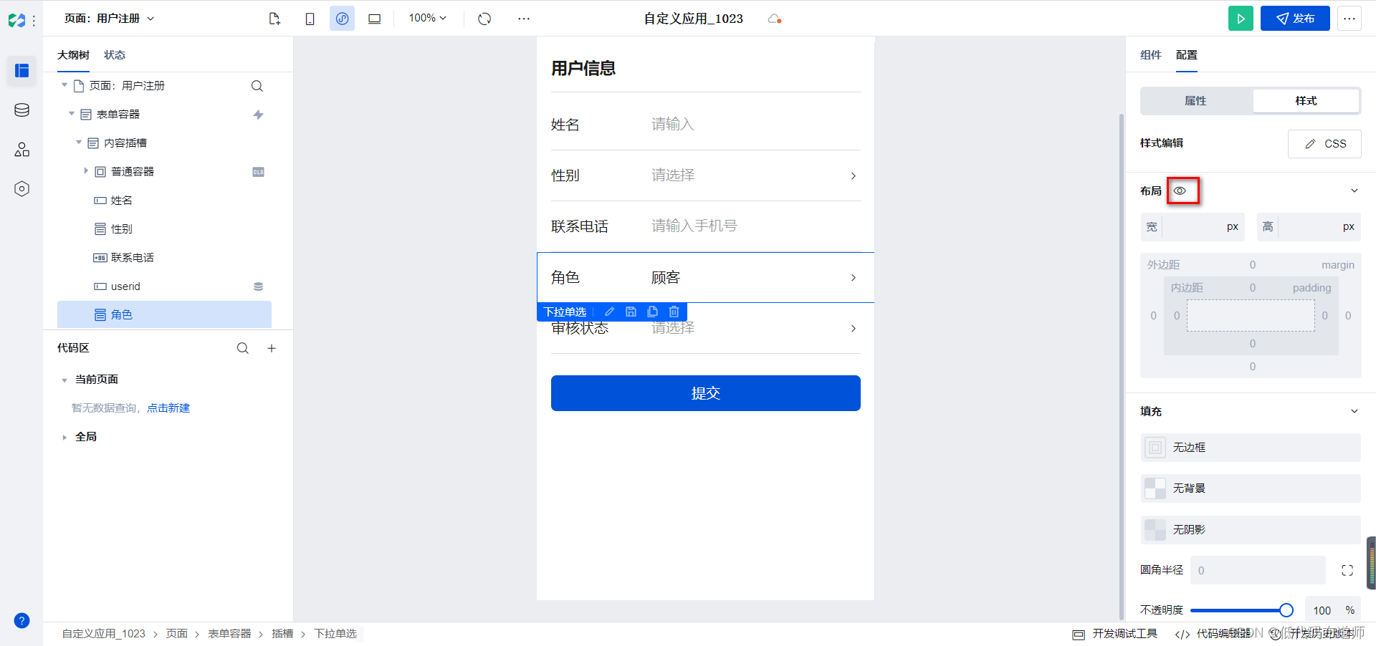The image size is (1376, 646).
Task: Click the 宽 width input field
Action: click(1193, 227)
